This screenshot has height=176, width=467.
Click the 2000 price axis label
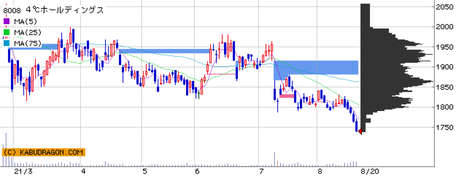pos(446,27)
